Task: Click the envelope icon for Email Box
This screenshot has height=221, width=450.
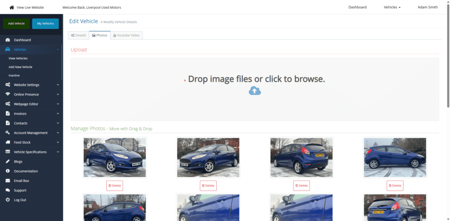Action: [8, 181]
